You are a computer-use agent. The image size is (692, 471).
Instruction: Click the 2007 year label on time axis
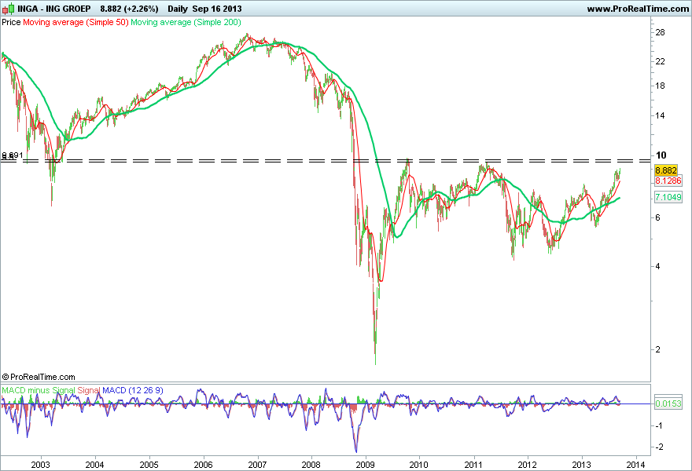click(257, 465)
